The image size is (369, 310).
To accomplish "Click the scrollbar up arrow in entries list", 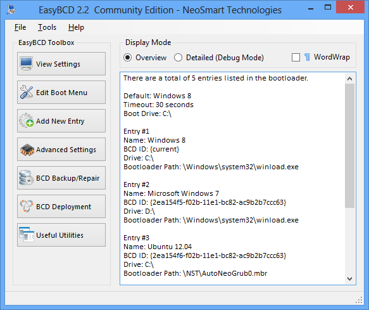I will coord(350,79).
